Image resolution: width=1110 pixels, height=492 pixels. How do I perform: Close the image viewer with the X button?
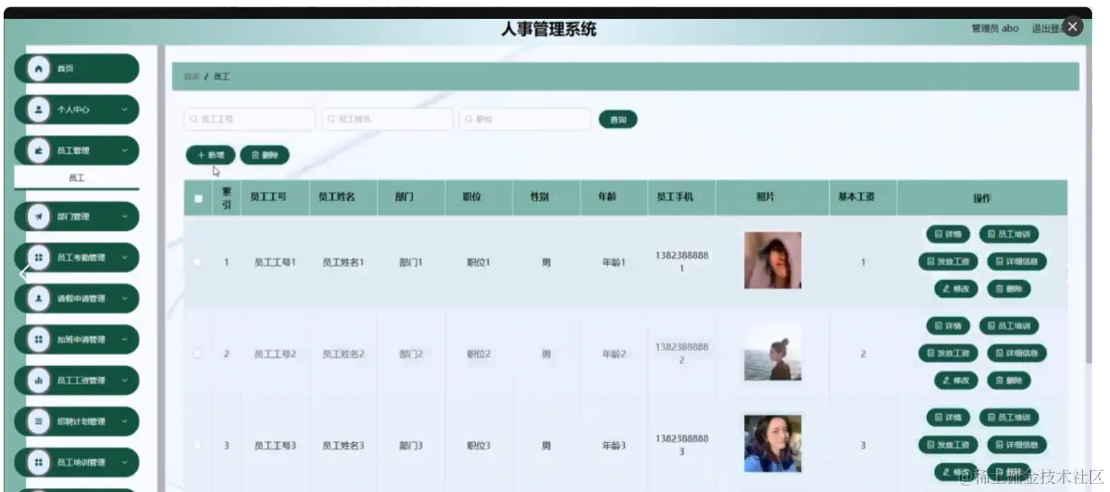tap(1073, 26)
